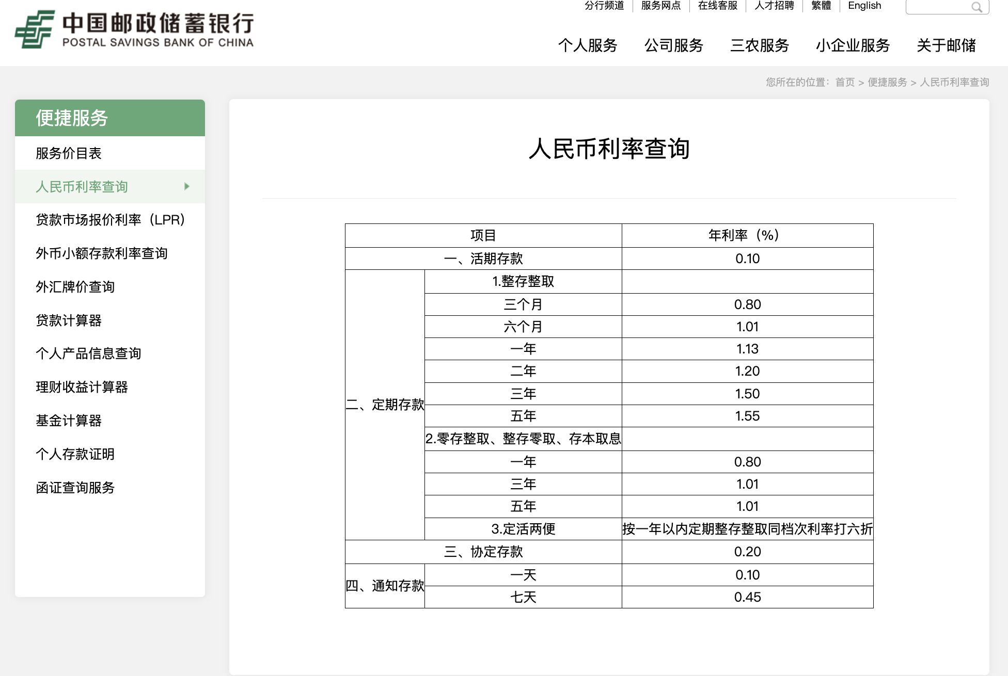
Task: Open 理财收益计算器 sidebar item
Action: [x=82, y=387]
